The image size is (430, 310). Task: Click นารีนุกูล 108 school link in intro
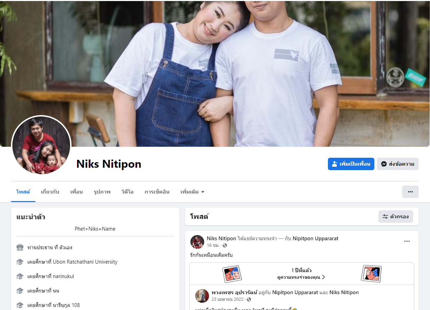[66, 305]
